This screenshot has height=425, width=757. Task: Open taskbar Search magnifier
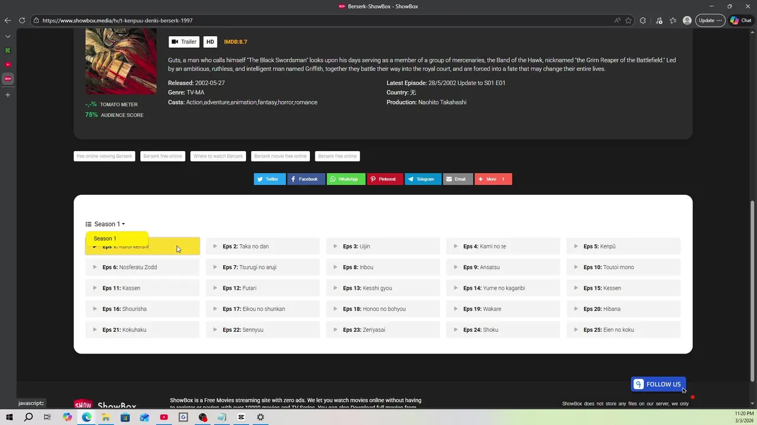pyautogui.click(x=28, y=417)
